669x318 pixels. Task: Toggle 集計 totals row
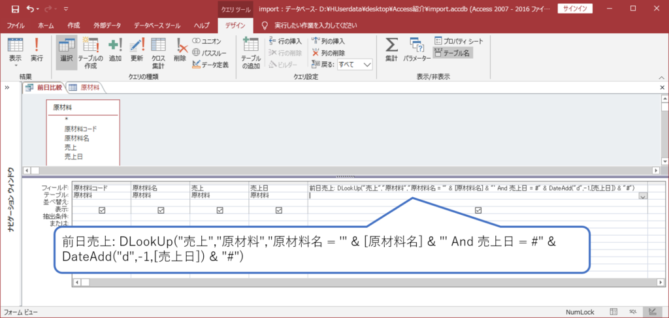[391, 50]
